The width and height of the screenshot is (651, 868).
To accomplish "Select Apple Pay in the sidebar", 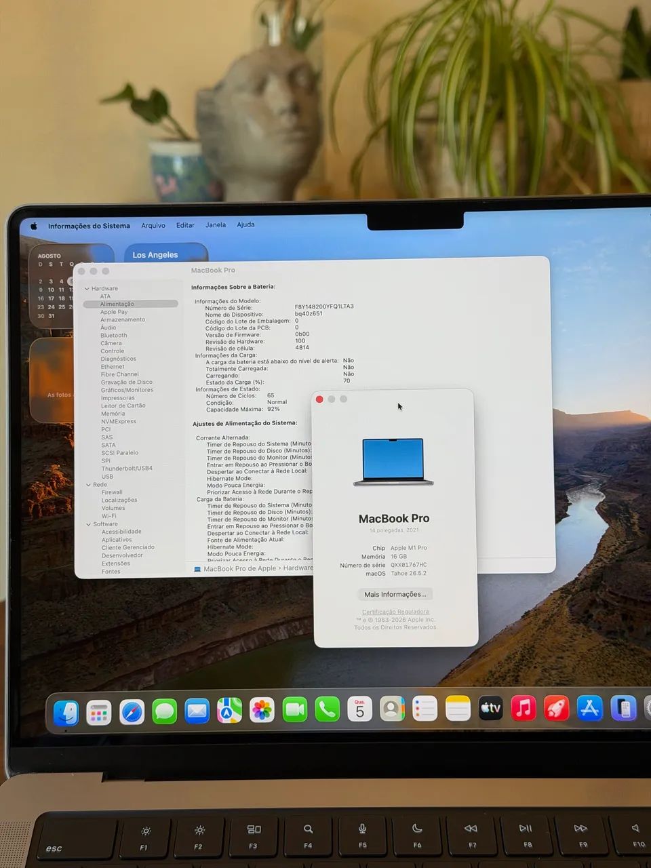I will coord(114,312).
